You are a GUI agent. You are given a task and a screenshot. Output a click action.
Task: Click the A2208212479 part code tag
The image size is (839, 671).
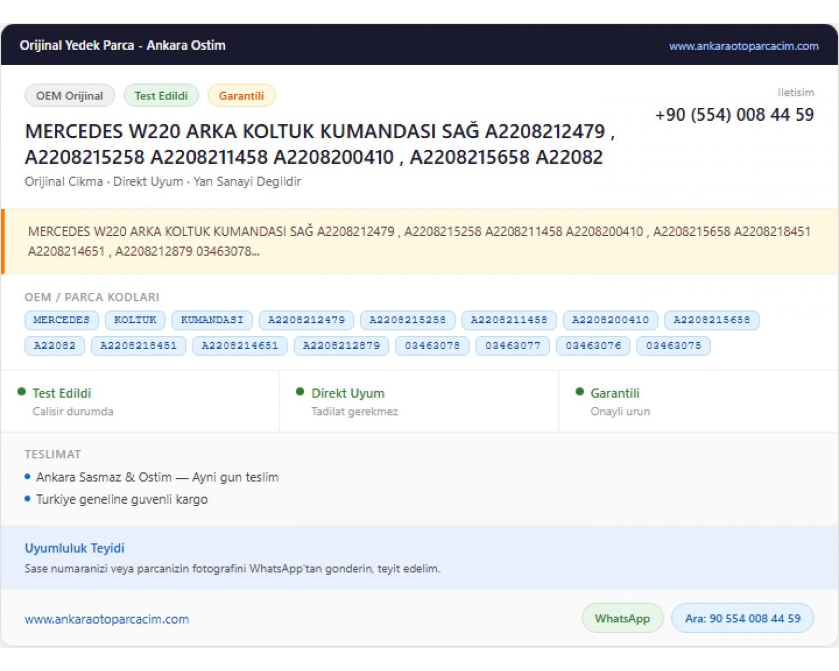tap(307, 320)
